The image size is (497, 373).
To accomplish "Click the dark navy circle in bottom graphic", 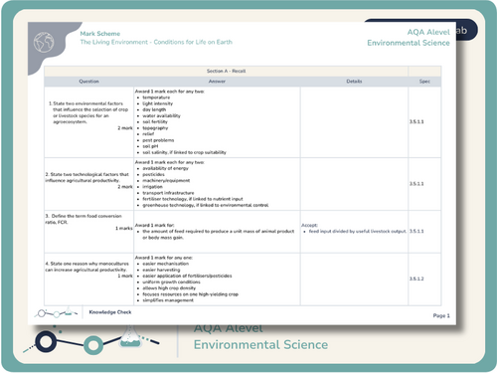I will click(46, 341).
